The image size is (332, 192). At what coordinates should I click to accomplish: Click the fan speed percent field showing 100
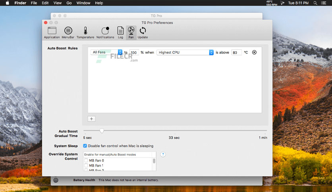pyautogui.click(x=134, y=52)
